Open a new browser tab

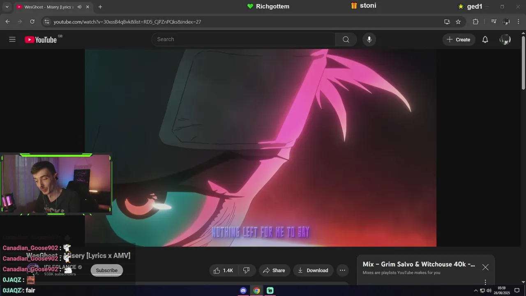point(100,7)
